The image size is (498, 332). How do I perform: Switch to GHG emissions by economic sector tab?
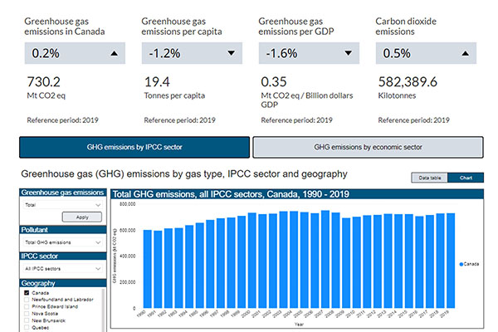tap(367, 148)
